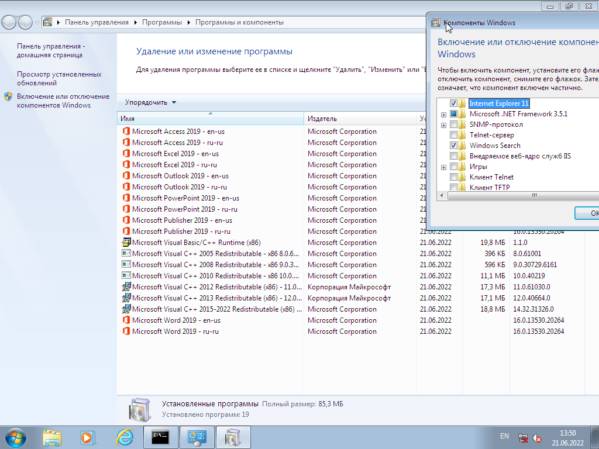This screenshot has width=599, height=449.
Task: Enable the Клиент Telnet checkbox
Action: [453, 177]
